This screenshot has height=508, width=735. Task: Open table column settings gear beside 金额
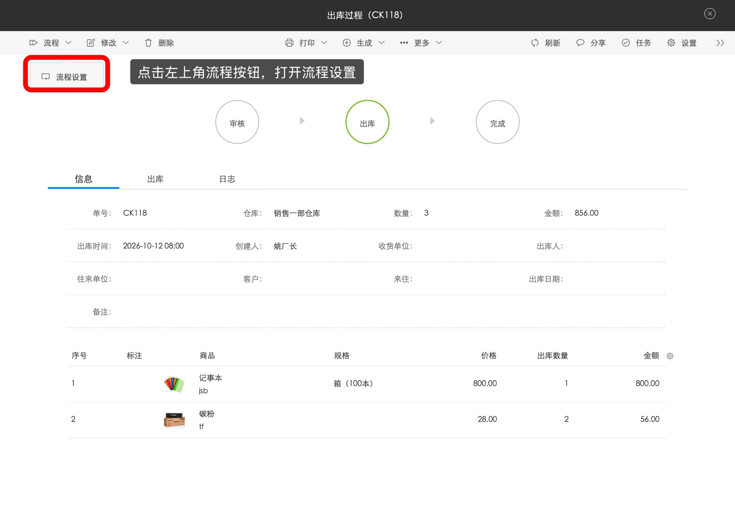(x=670, y=356)
